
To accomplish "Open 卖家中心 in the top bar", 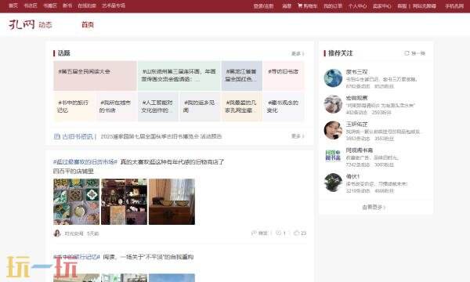I will pyautogui.click(x=382, y=6).
